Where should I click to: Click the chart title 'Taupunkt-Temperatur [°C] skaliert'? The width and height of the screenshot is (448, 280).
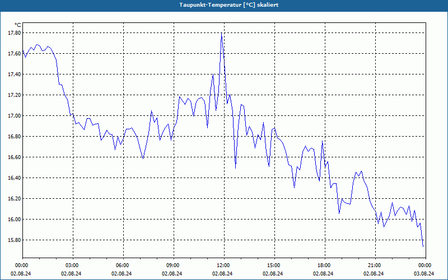click(x=229, y=5)
